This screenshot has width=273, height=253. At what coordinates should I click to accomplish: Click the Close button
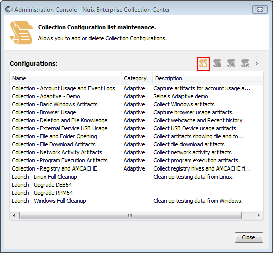coord(249,237)
